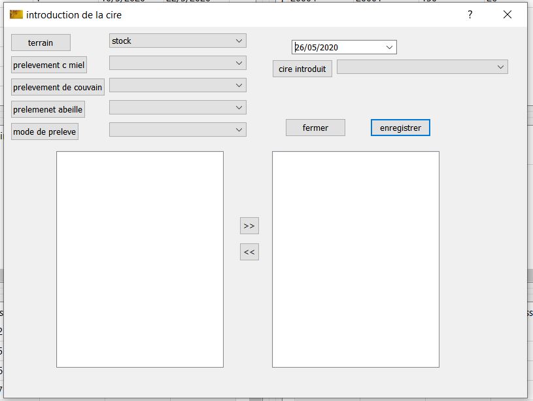Click the prelemenet abeille button
This screenshot has width=533, height=401.
[48, 110]
